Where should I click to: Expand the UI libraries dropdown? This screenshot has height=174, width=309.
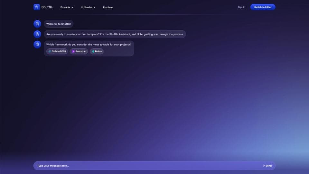[x=88, y=7]
